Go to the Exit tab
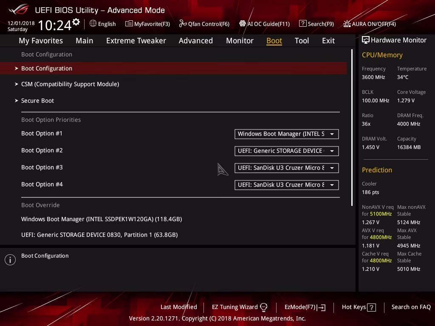435x326 pixels. pos(328,41)
